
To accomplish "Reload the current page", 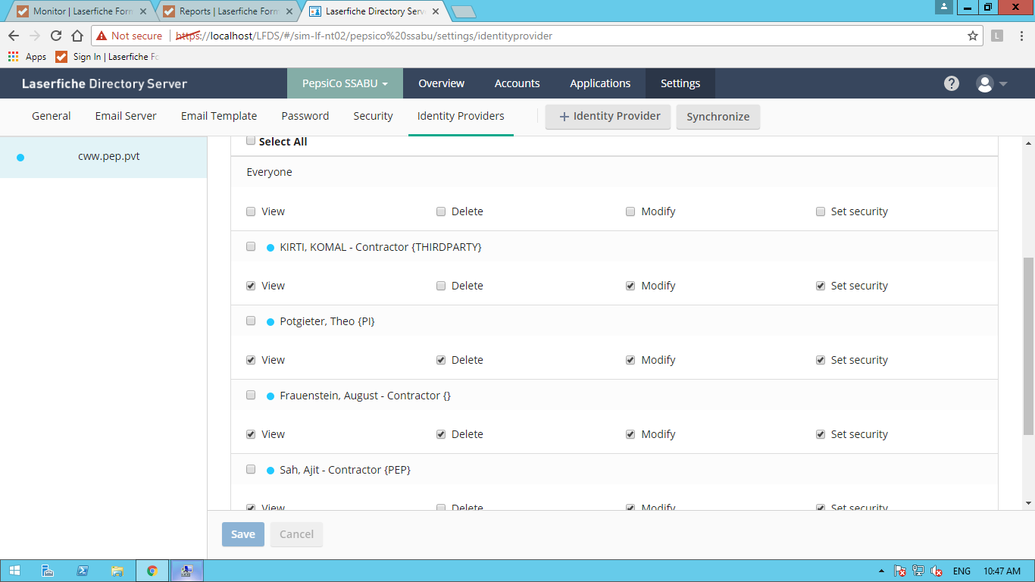I will point(56,36).
